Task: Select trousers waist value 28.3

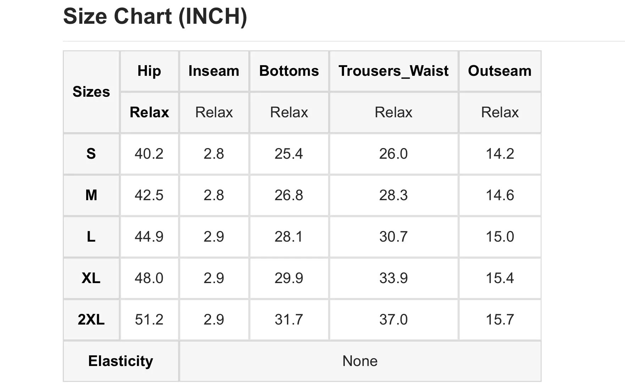Action: coord(393,195)
